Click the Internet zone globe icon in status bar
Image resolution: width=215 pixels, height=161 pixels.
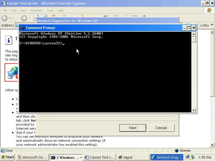177,151
